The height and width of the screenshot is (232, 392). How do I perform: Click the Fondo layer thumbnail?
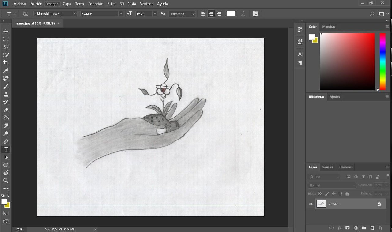tap(321, 204)
